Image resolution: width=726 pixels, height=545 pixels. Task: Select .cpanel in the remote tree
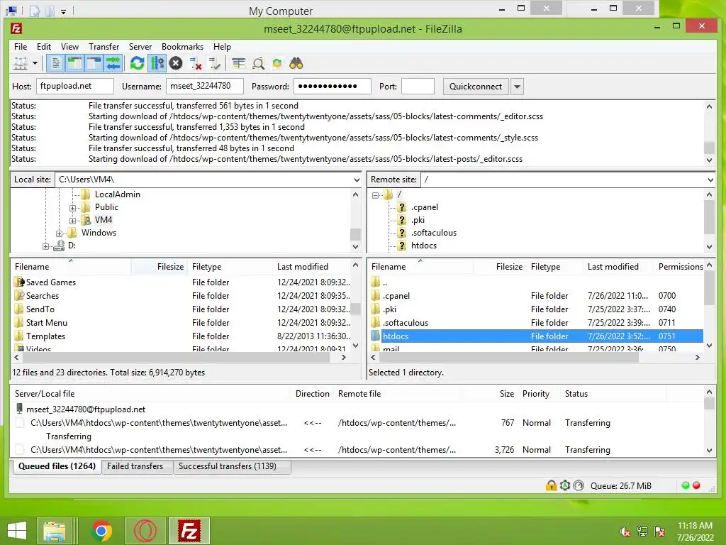point(424,207)
